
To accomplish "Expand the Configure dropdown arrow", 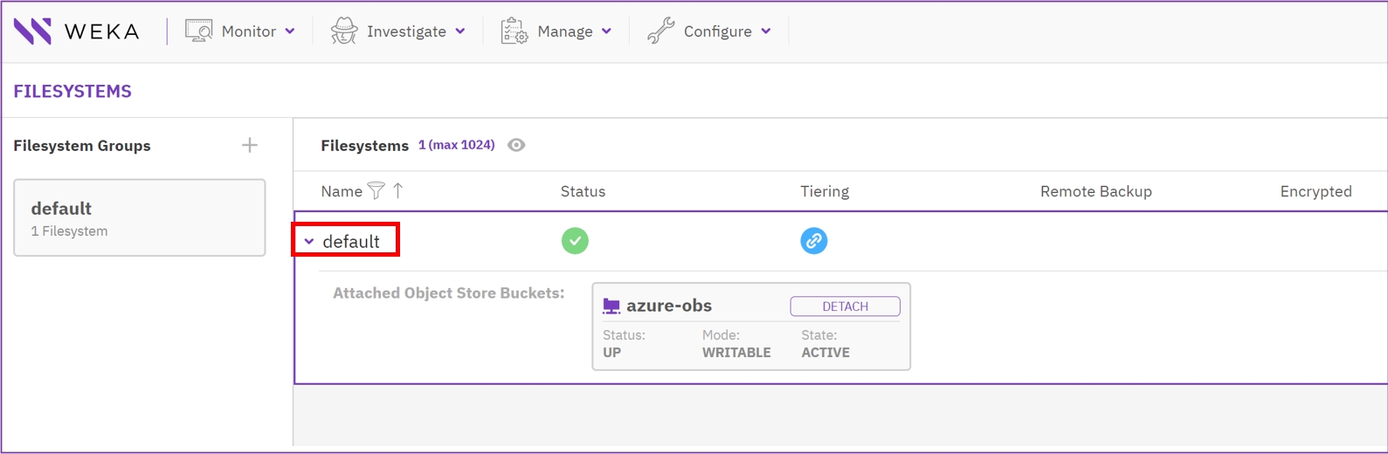I will (766, 31).
